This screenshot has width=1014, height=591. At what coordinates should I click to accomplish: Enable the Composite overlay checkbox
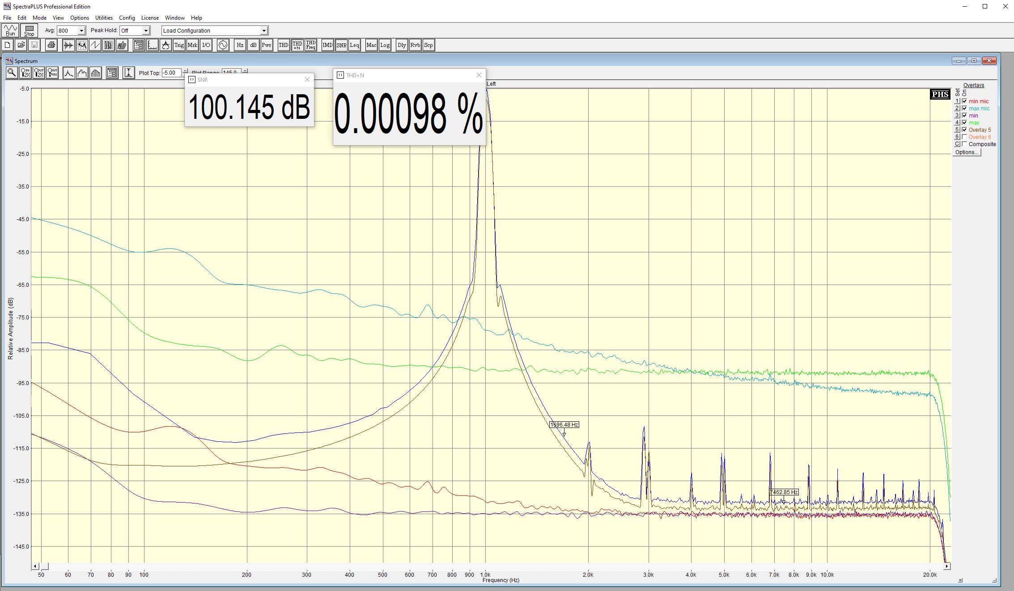[964, 144]
